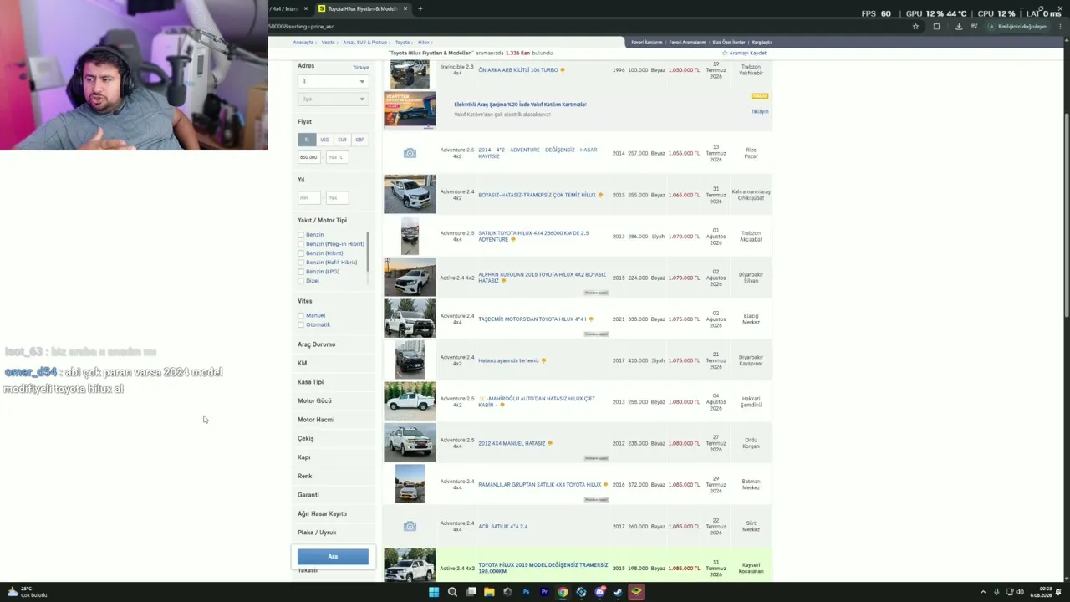The width and height of the screenshot is (1070, 602).
Task: Open Task View on the taskbar
Action: pos(471,592)
